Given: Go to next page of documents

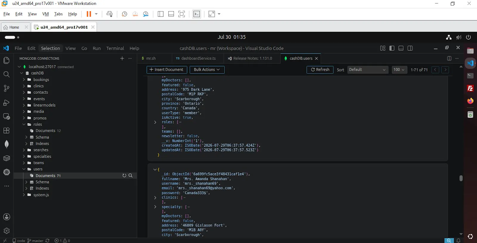Looking at the screenshot, I should point(445,70).
